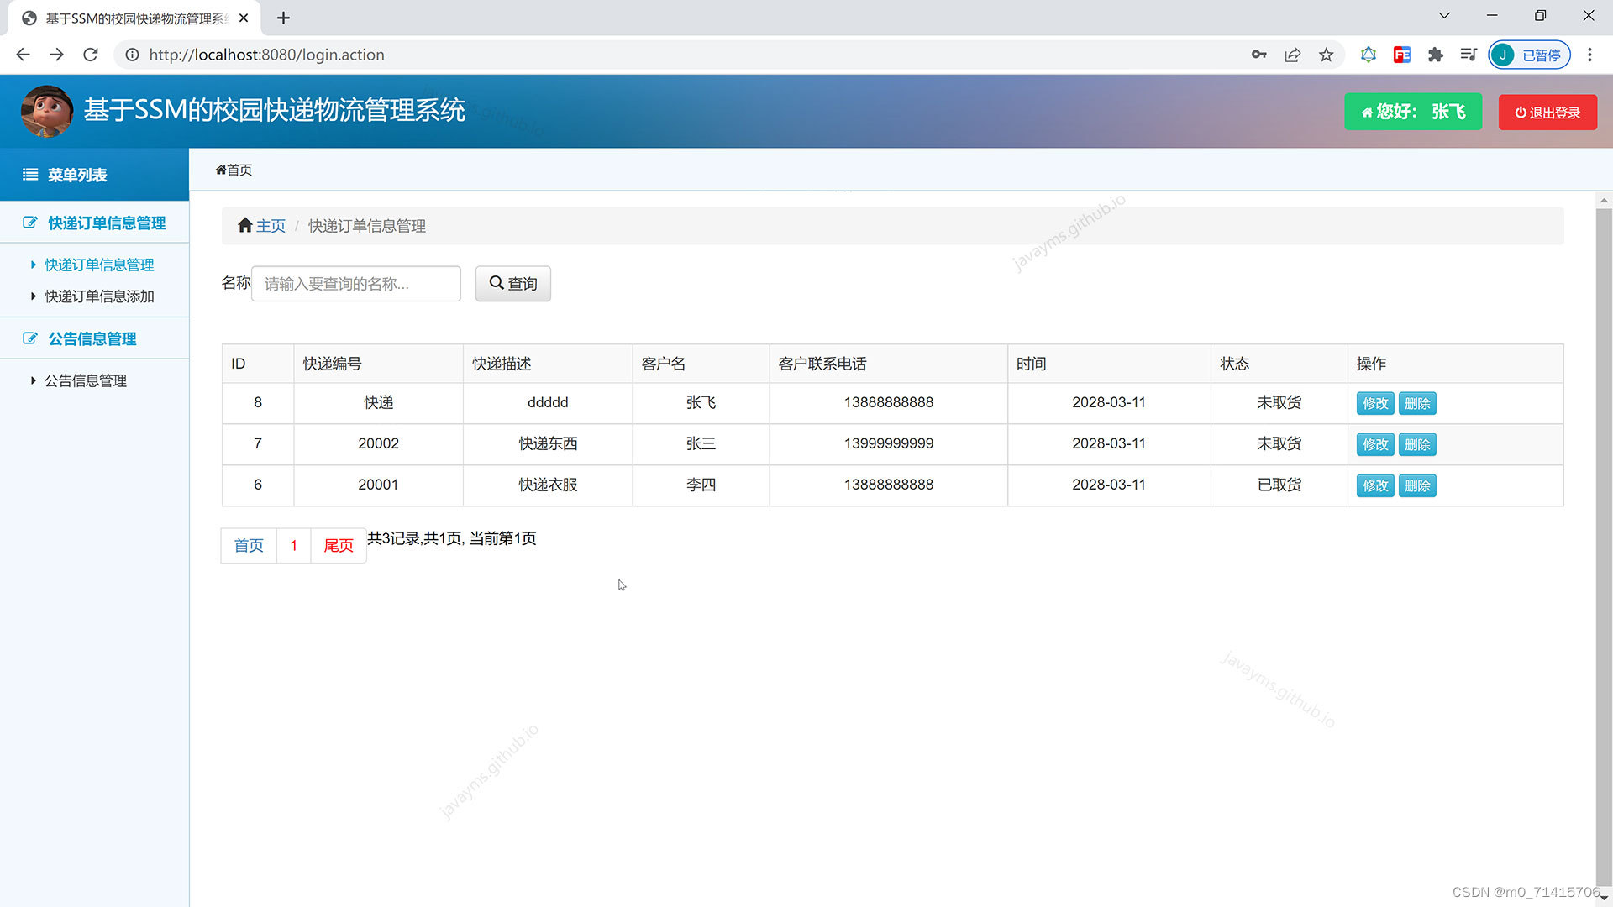Click the 名称 search input field

click(x=355, y=284)
